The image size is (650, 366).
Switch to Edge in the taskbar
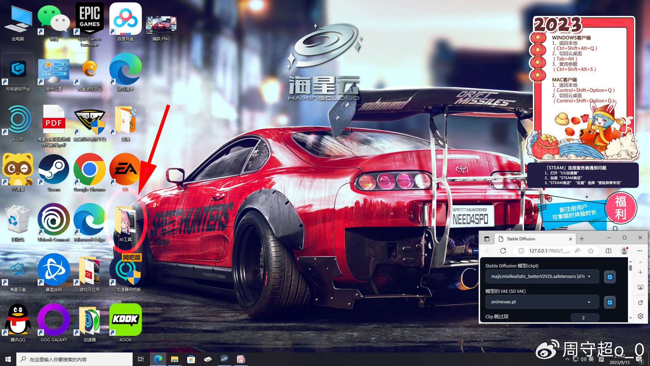point(158,359)
